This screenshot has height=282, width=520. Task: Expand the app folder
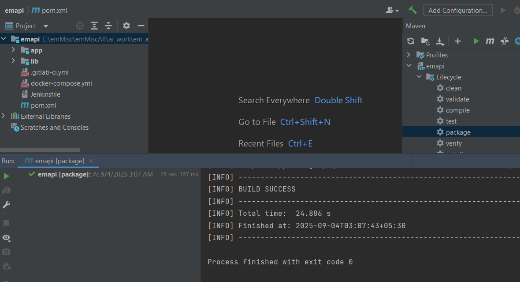click(x=13, y=50)
